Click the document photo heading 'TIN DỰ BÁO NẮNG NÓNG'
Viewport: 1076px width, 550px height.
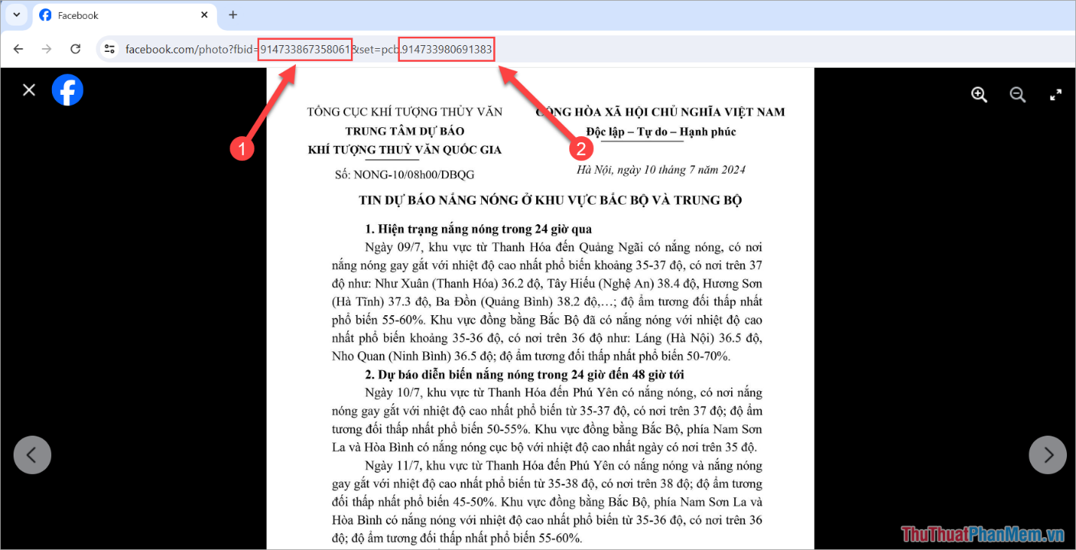tap(550, 200)
